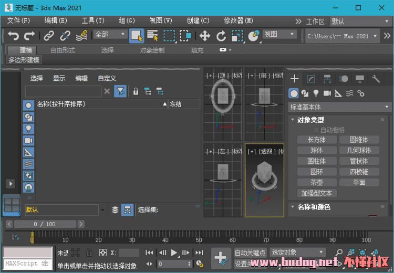Click frame 50 on the timeline track
394x273 pixels.
tap(199, 237)
